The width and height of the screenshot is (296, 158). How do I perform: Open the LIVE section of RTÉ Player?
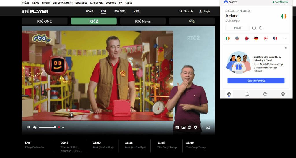click(104, 11)
